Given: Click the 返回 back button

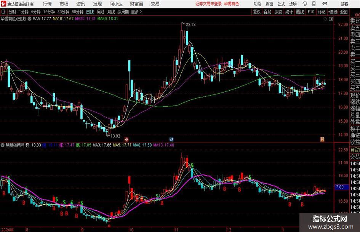Looking at the screenshot, I should point(344,12).
